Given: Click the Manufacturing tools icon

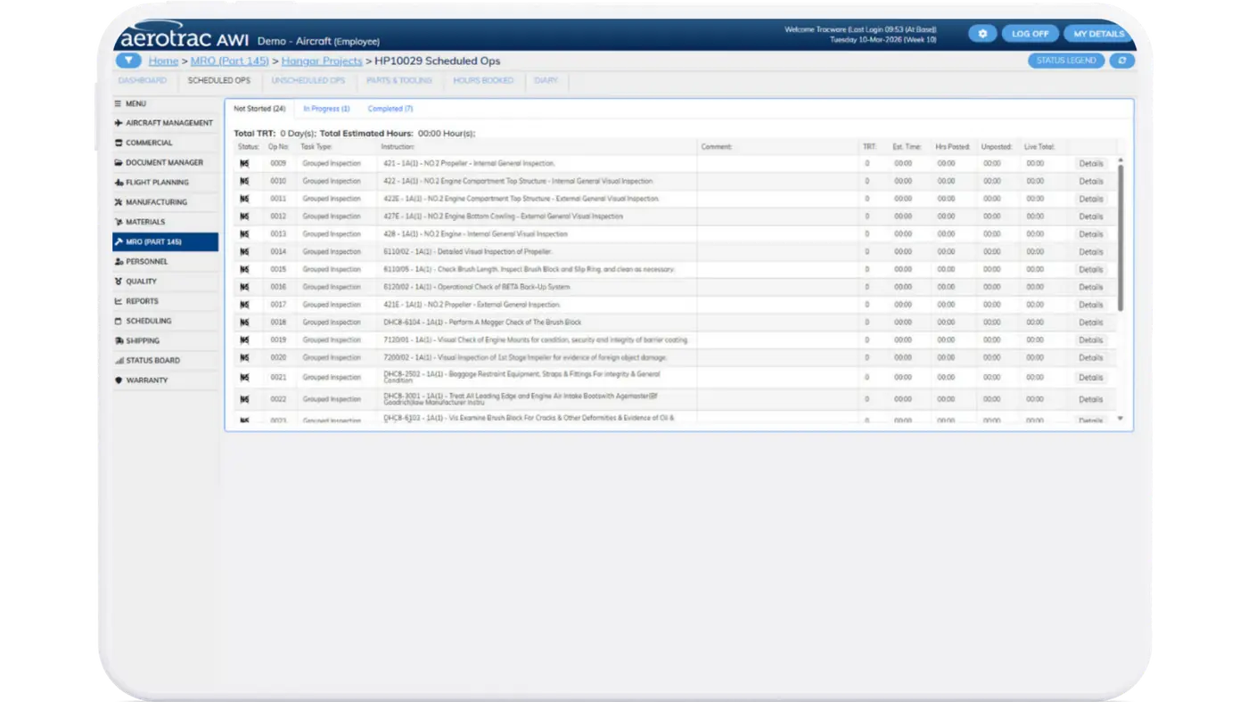Looking at the screenshot, I should [119, 202].
